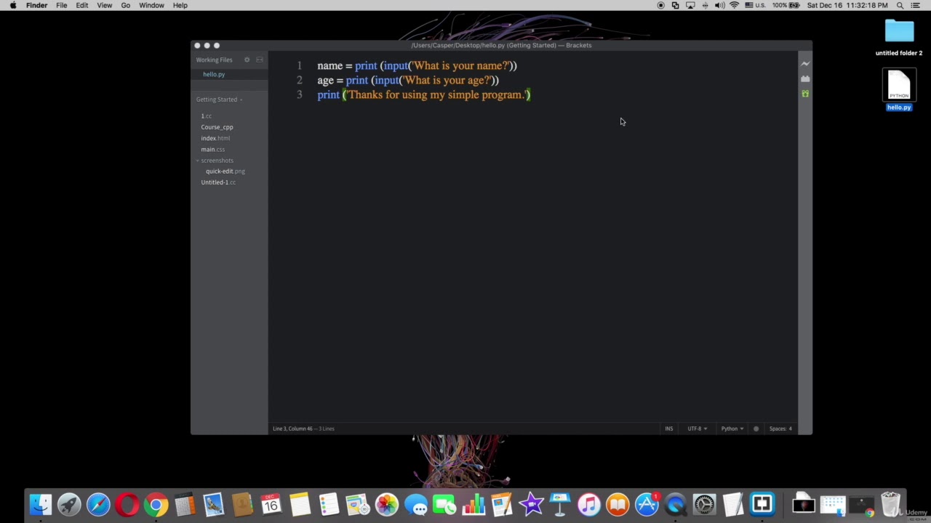The height and width of the screenshot is (523, 931).
Task: Open the Edit menu
Action: 82,5
